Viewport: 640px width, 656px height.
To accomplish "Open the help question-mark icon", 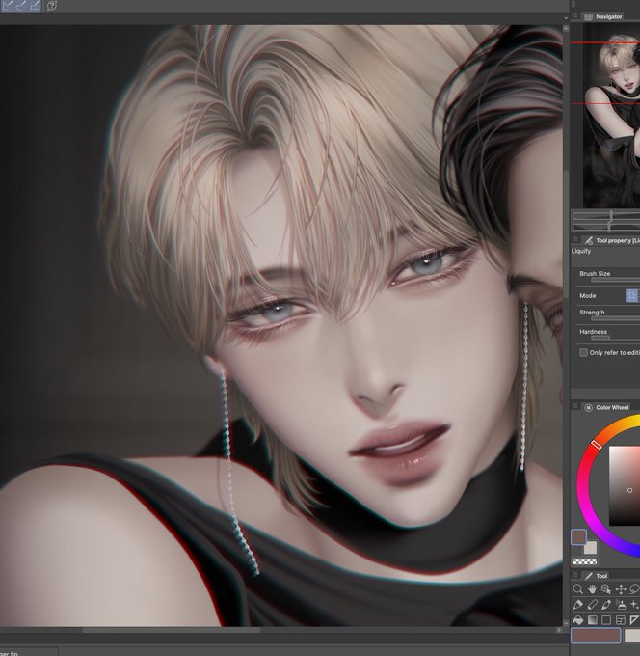I will tap(51, 6).
